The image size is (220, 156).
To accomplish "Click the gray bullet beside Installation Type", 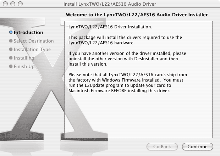I will tap(11, 50).
